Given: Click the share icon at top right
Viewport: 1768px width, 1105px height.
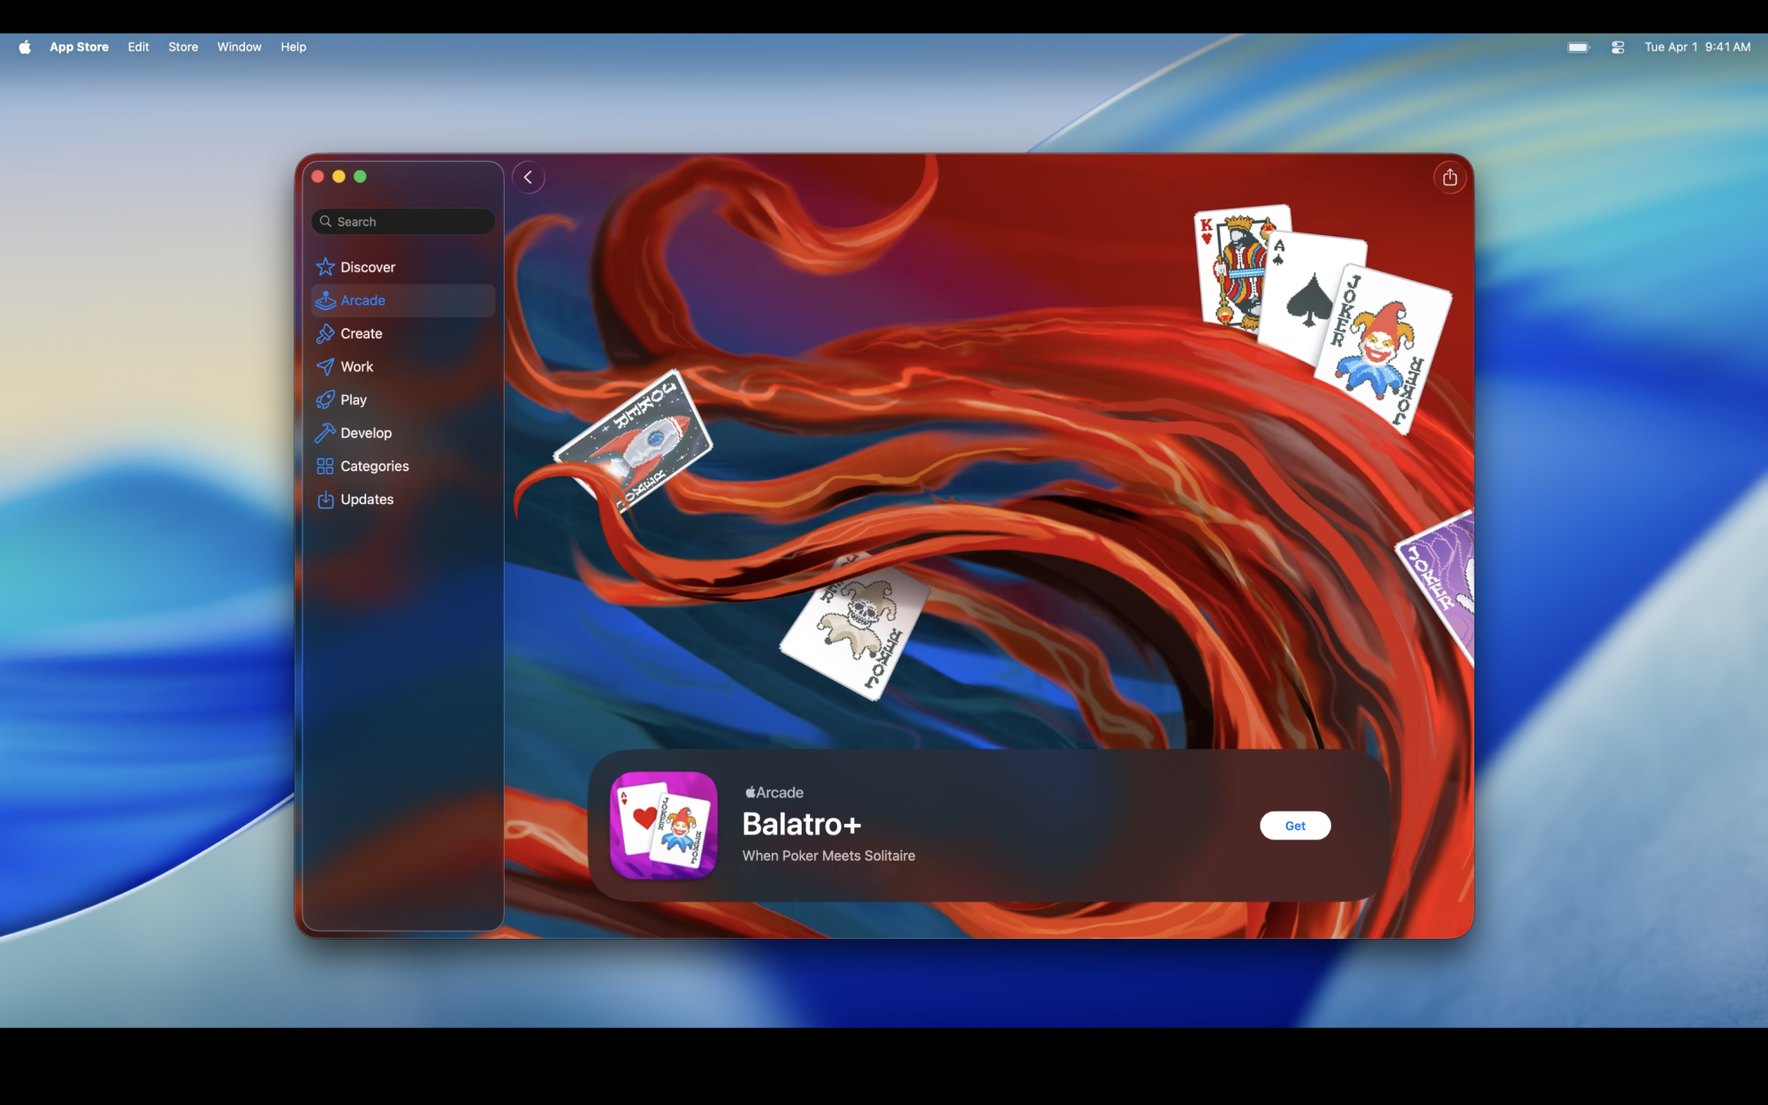Looking at the screenshot, I should coord(1450,178).
